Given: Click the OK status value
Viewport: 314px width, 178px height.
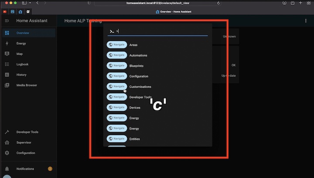Looking at the screenshot, I should [233, 65].
